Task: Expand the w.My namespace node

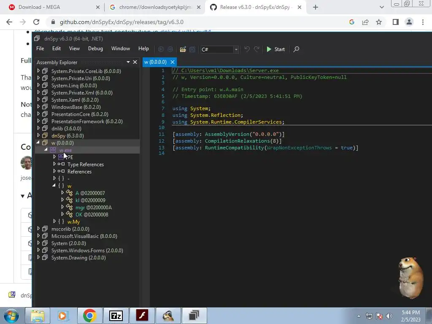Action: pyautogui.click(x=54, y=221)
